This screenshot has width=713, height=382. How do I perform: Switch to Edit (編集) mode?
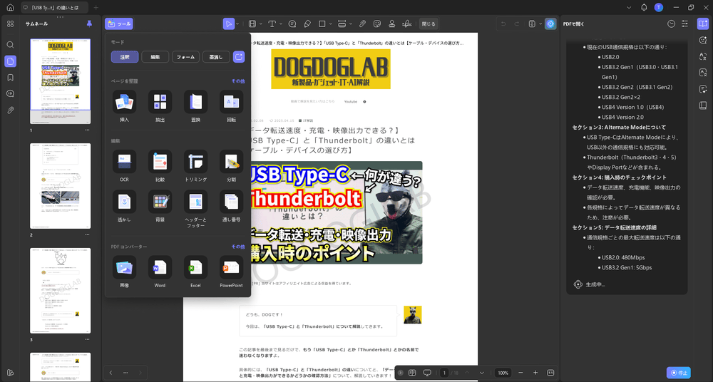pos(155,57)
